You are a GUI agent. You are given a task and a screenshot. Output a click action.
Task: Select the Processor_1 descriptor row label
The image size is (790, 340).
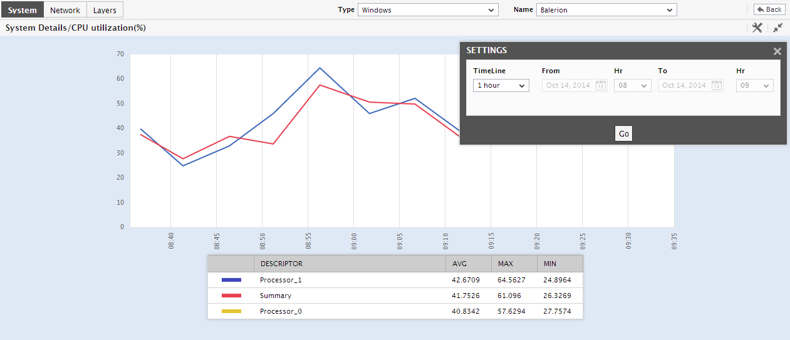pyautogui.click(x=281, y=280)
